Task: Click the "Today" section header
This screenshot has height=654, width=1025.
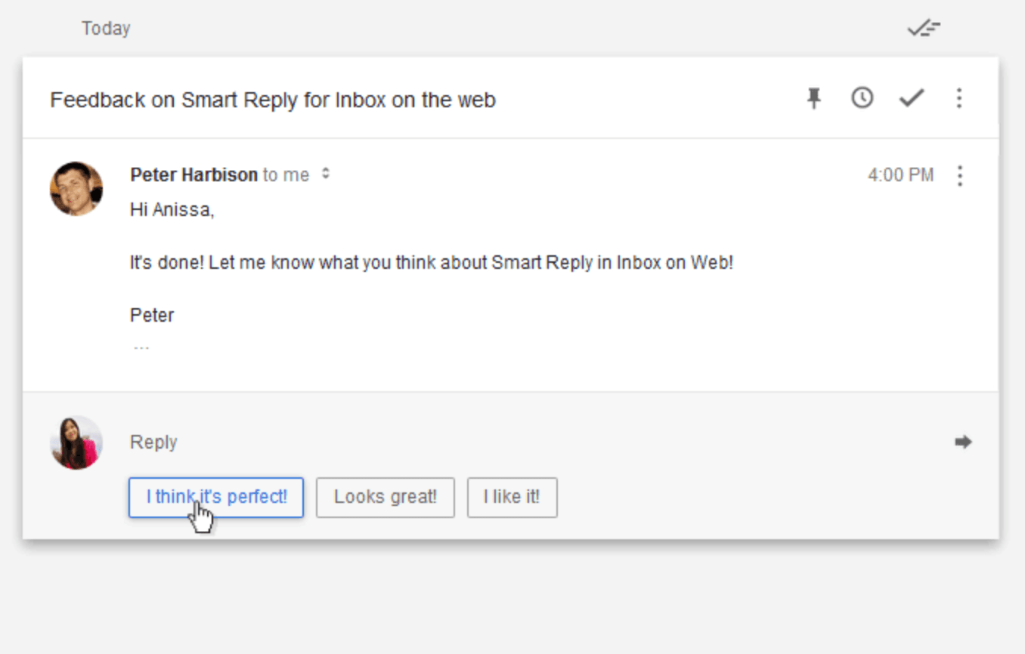Action: [106, 29]
